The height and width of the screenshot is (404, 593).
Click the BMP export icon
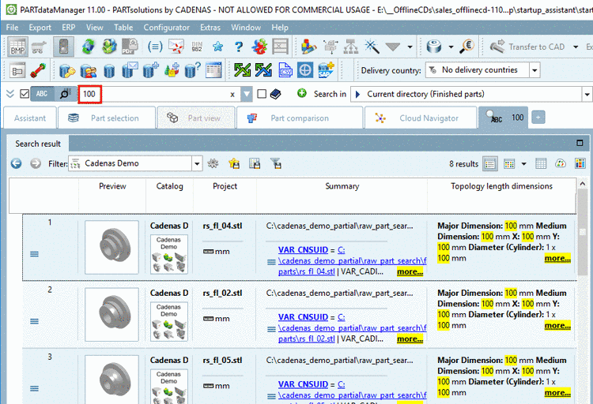[x=16, y=47]
